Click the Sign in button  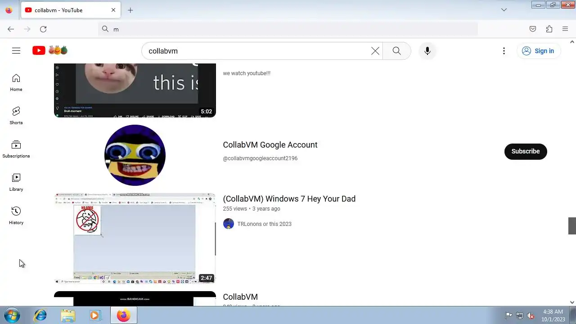click(x=538, y=51)
